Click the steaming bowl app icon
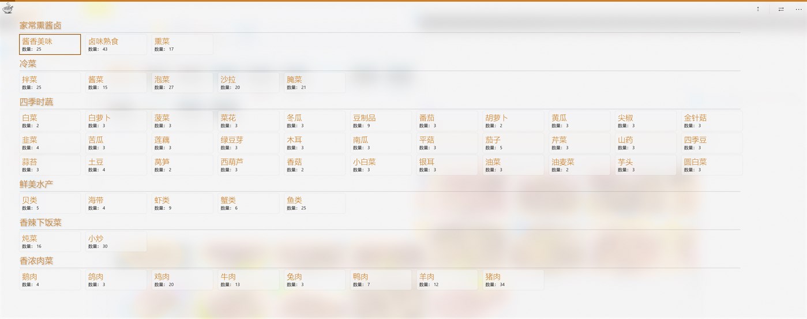This screenshot has width=807, height=319. (7, 8)
